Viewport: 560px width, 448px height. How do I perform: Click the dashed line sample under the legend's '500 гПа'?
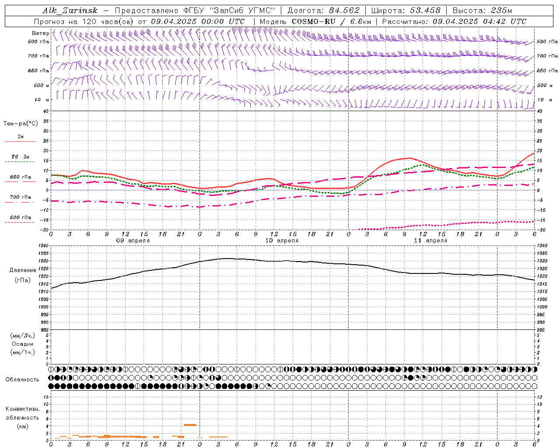pos(20,223)
